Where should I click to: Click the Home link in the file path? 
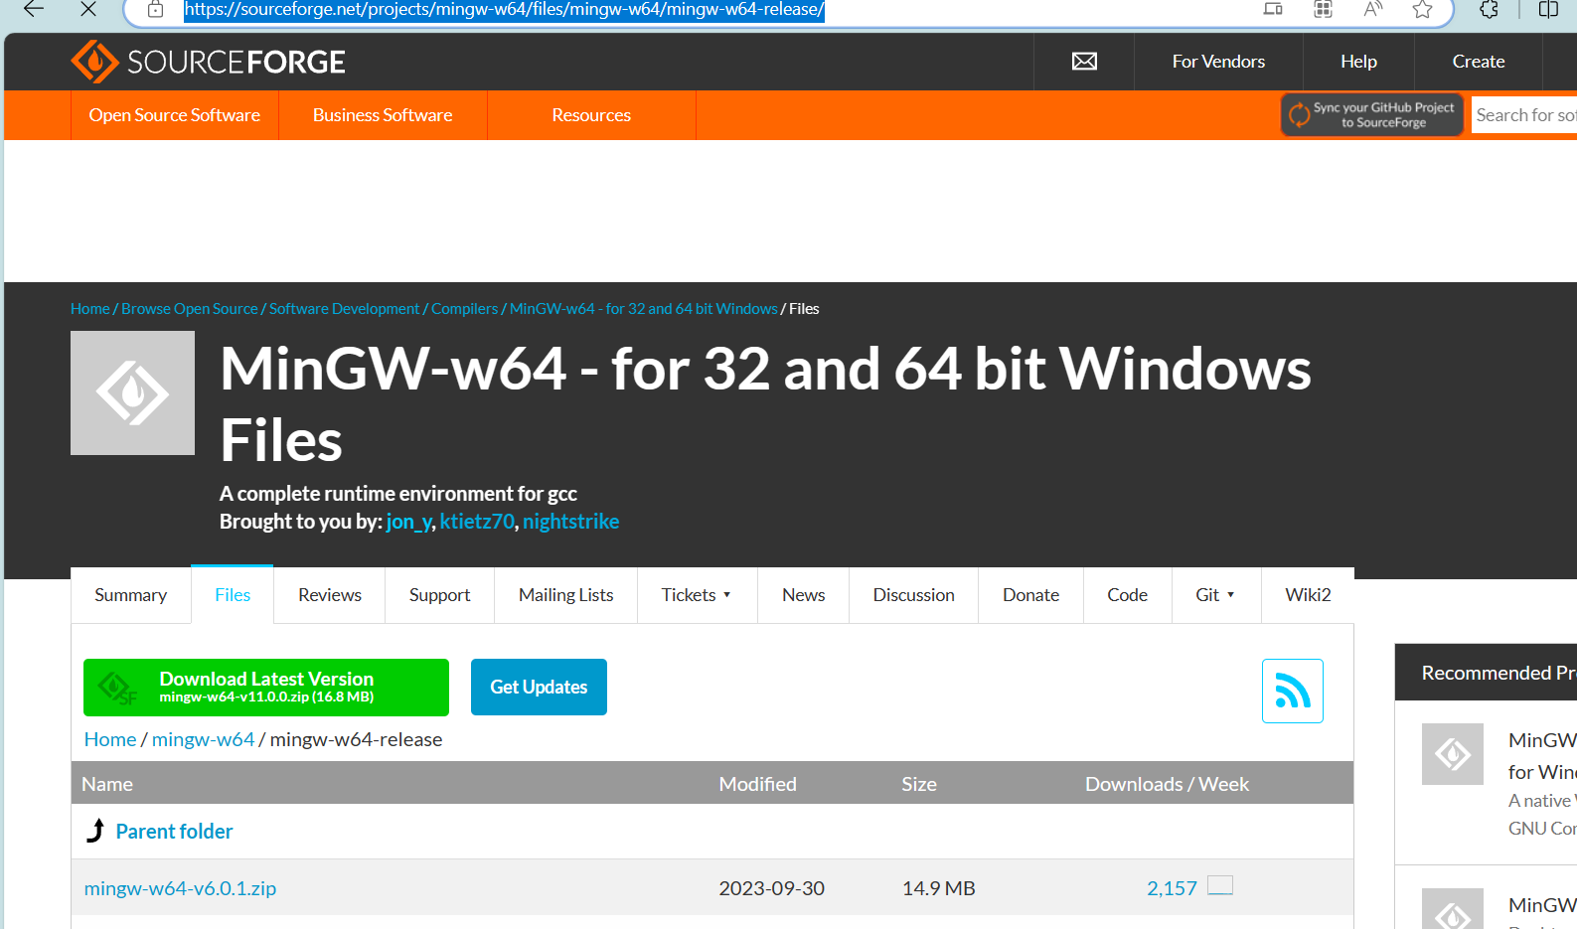coord(110,739)
